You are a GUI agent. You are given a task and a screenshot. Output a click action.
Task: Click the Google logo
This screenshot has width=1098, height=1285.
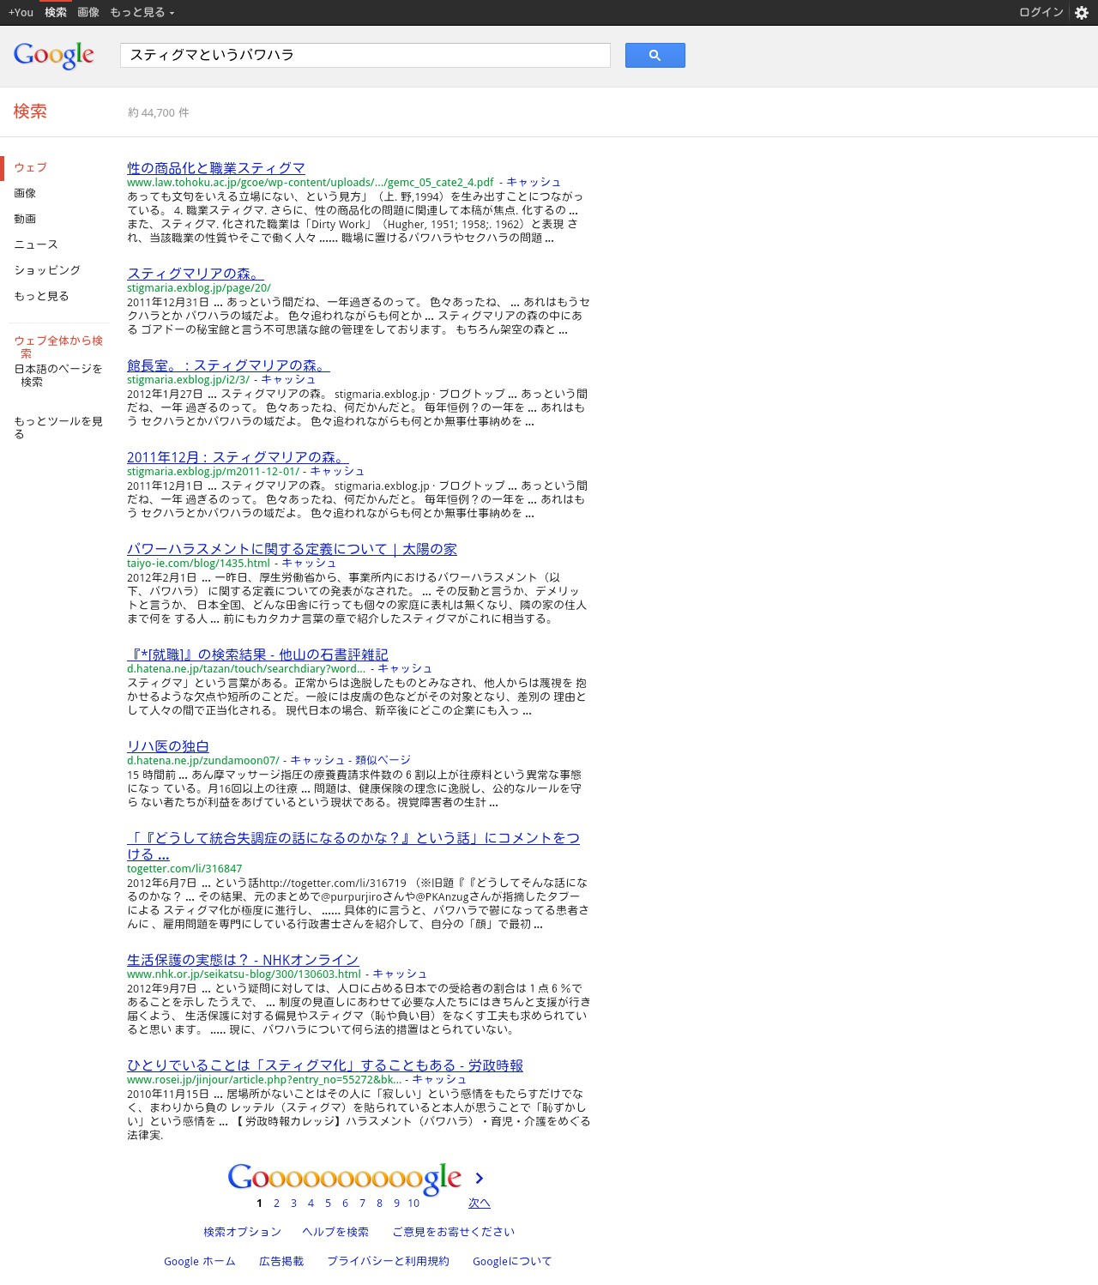54,56
